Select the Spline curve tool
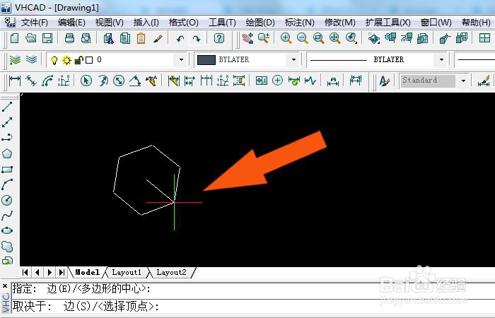 coord(7,216)
